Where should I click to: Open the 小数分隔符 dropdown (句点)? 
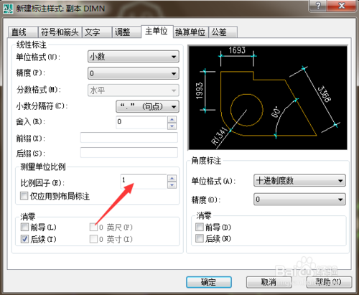pyautogui.click(x=147, y=106)
